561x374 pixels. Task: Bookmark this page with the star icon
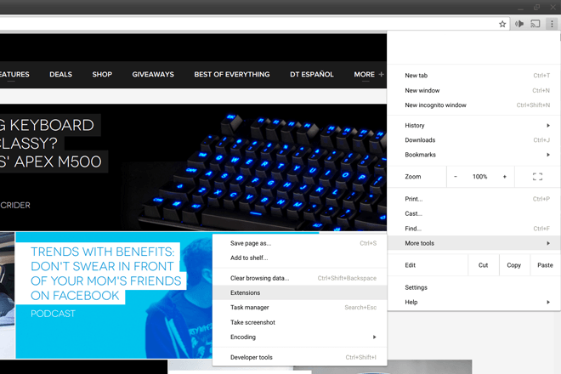click(x=502, y=24)
